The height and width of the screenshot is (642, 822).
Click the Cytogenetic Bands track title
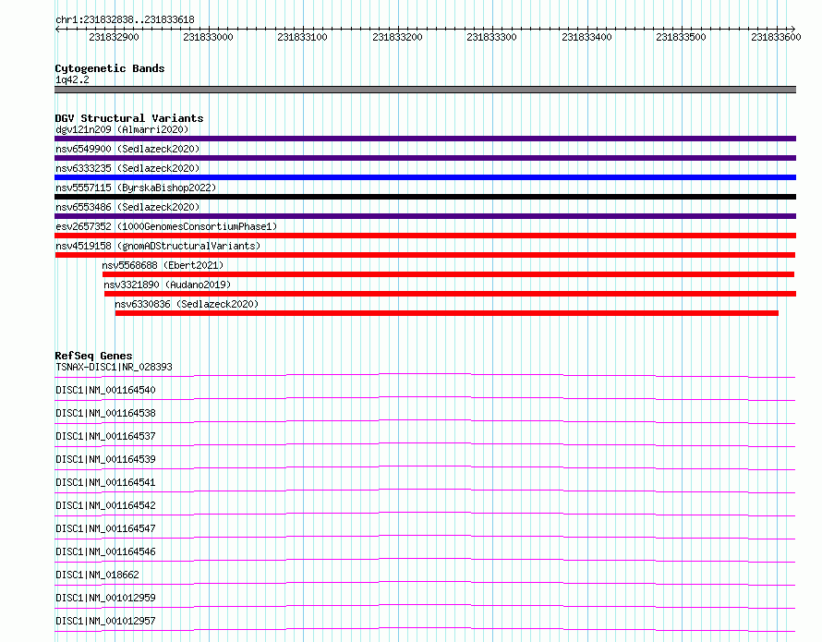point(110,68)
